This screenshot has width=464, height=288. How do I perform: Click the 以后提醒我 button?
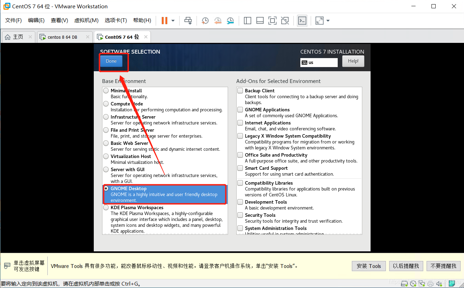(x=406, y=266)
